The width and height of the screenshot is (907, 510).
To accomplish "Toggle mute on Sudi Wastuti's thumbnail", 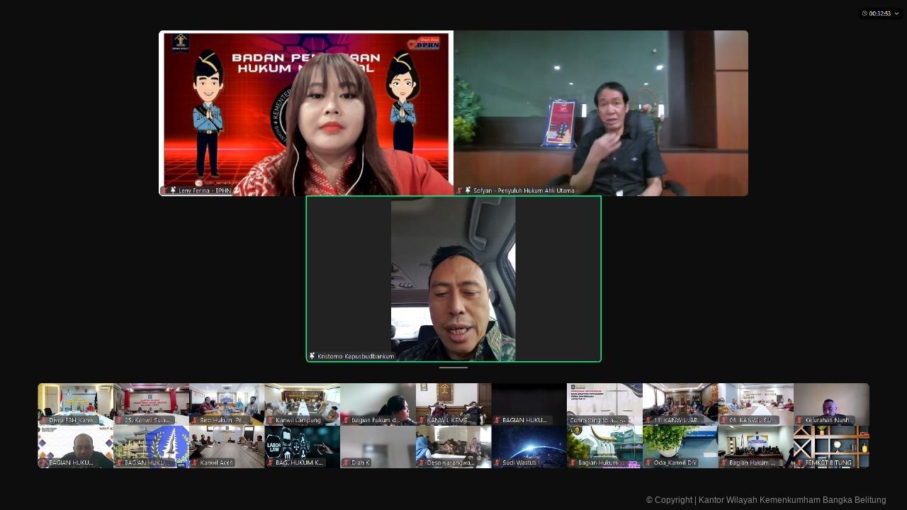I will tap(497, 462).
